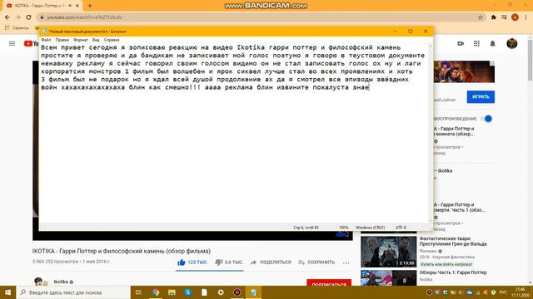The width and height of the screenshot is (533, 299).
Task: Click 100% zoom in Notepad status bar
Action: [344, 228]
